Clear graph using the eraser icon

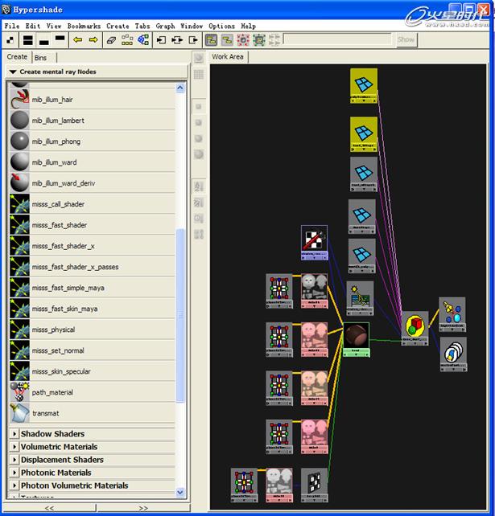(111, 40)
